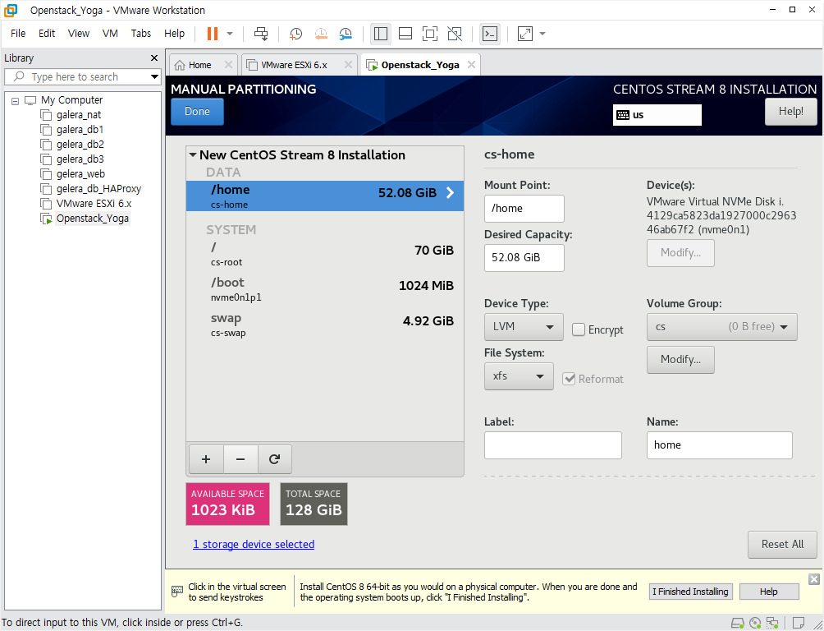
Task: Open the Volume Group cs dropdown
Action: pos(721,327)
